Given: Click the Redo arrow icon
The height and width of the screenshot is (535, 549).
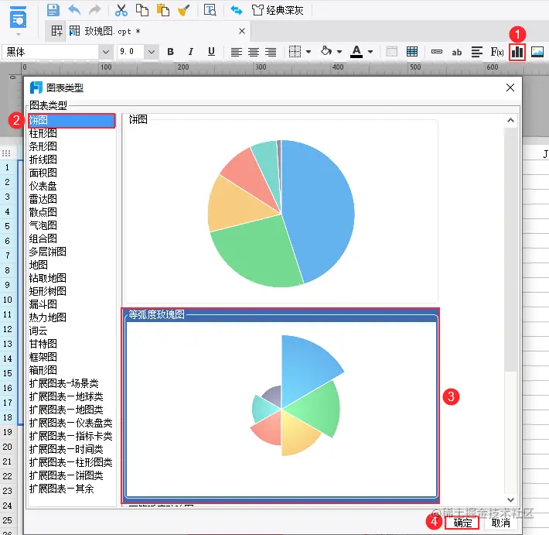Looking at the screenshot, I should [x=94, y=10].
